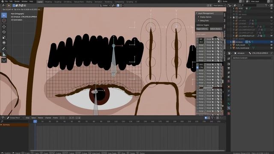
Task: Click the ROO layer bone icon
Action: coord(218,65)
